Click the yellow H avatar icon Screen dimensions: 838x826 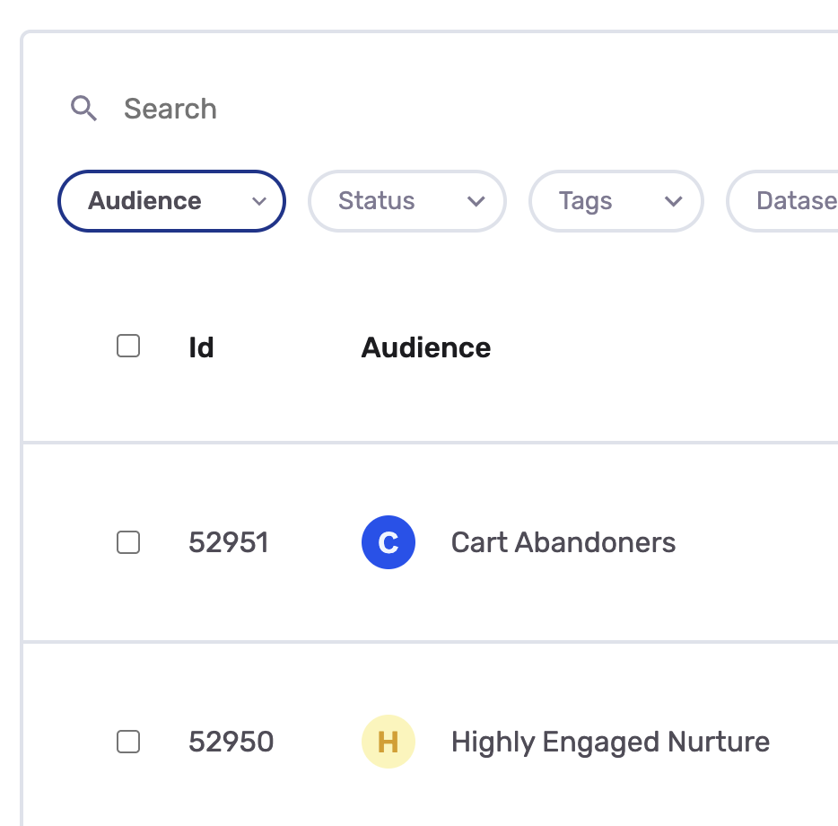[x=388, y=743]
